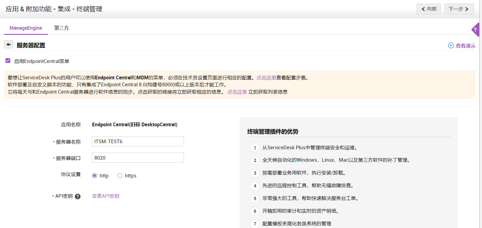The width and height of the screenshot is (482, 228).
Task: Click the text 按需部署业务用软件，执行安装/卸载
Action: point(304,173)
